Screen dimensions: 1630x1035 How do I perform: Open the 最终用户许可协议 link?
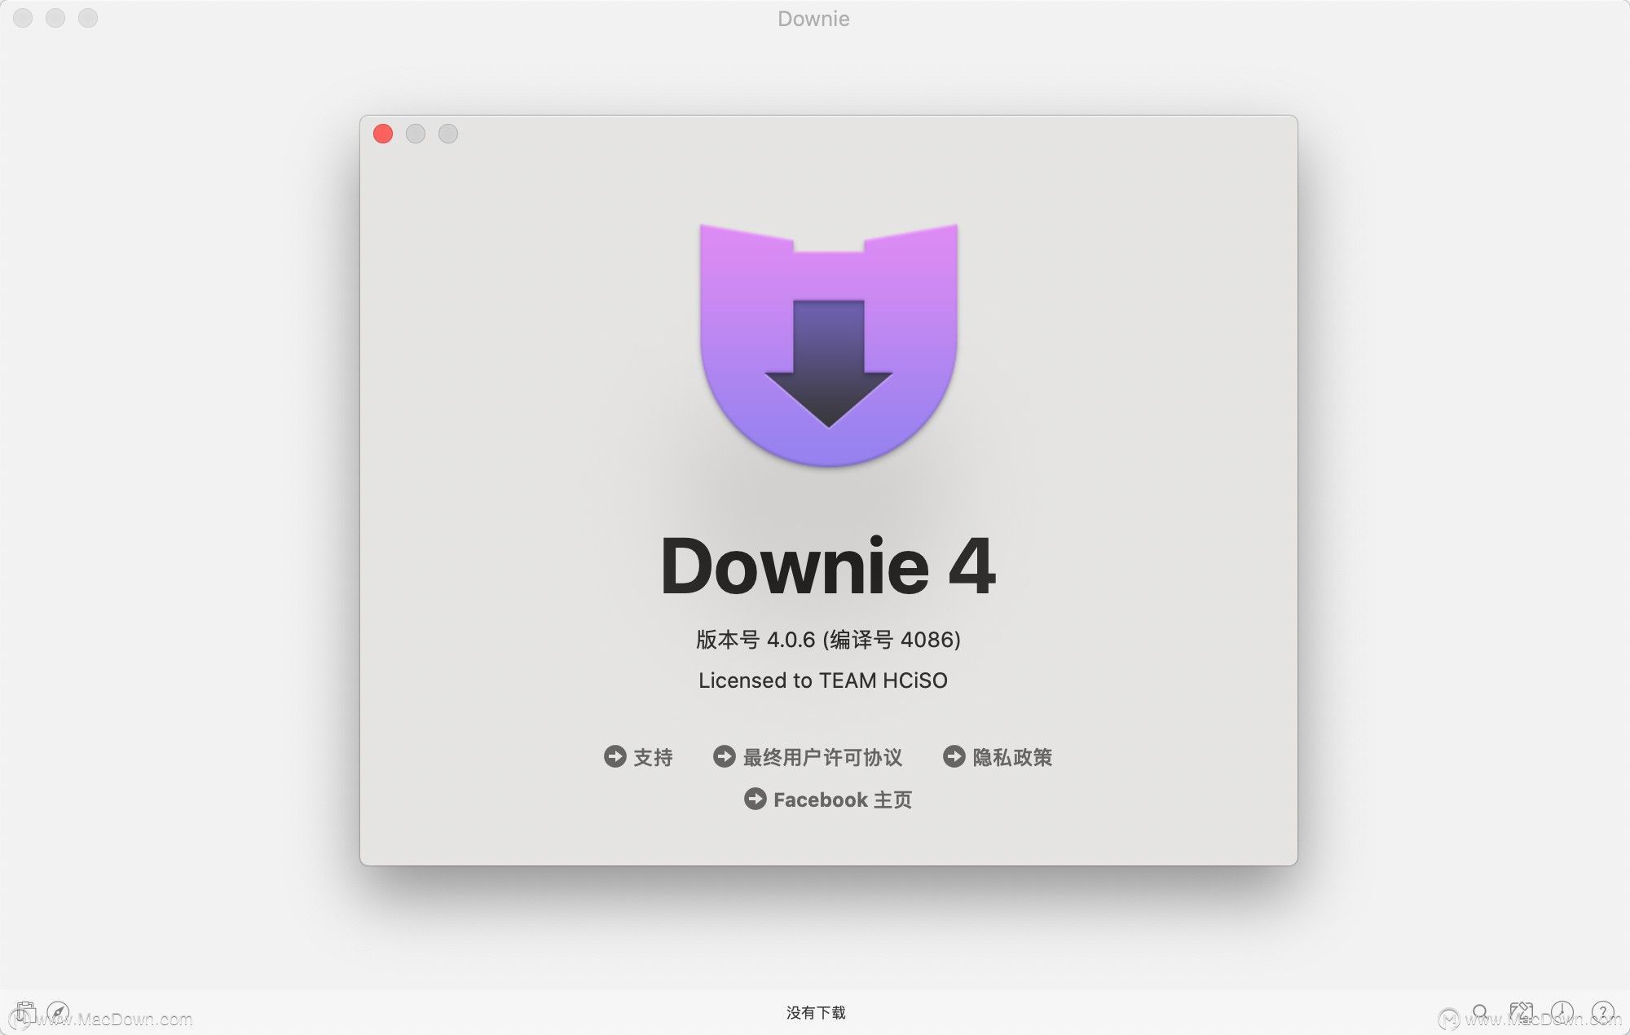808,757
